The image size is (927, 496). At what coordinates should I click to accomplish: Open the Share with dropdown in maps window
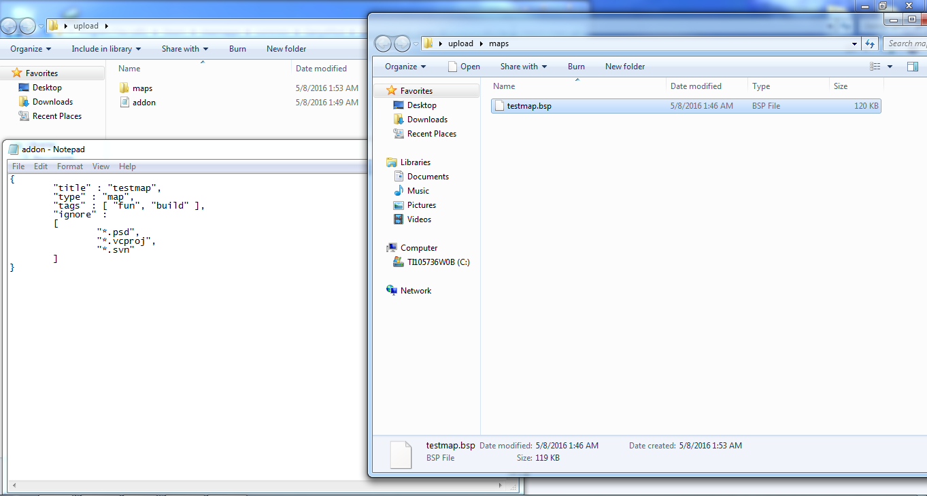coord(524,67)
